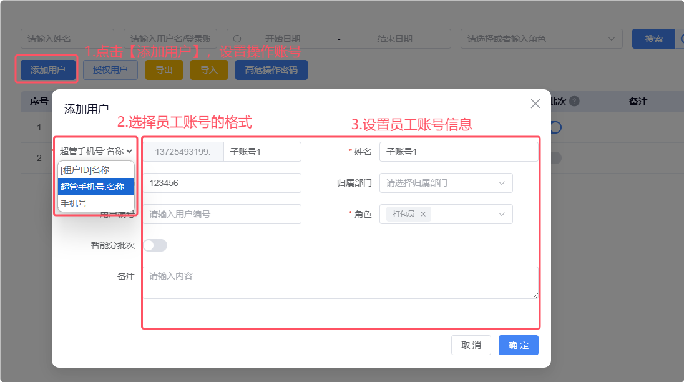Click the chevron in top role filter
Image resolution: width=684 pixels, height=382 pixels.
pos(611,39)
